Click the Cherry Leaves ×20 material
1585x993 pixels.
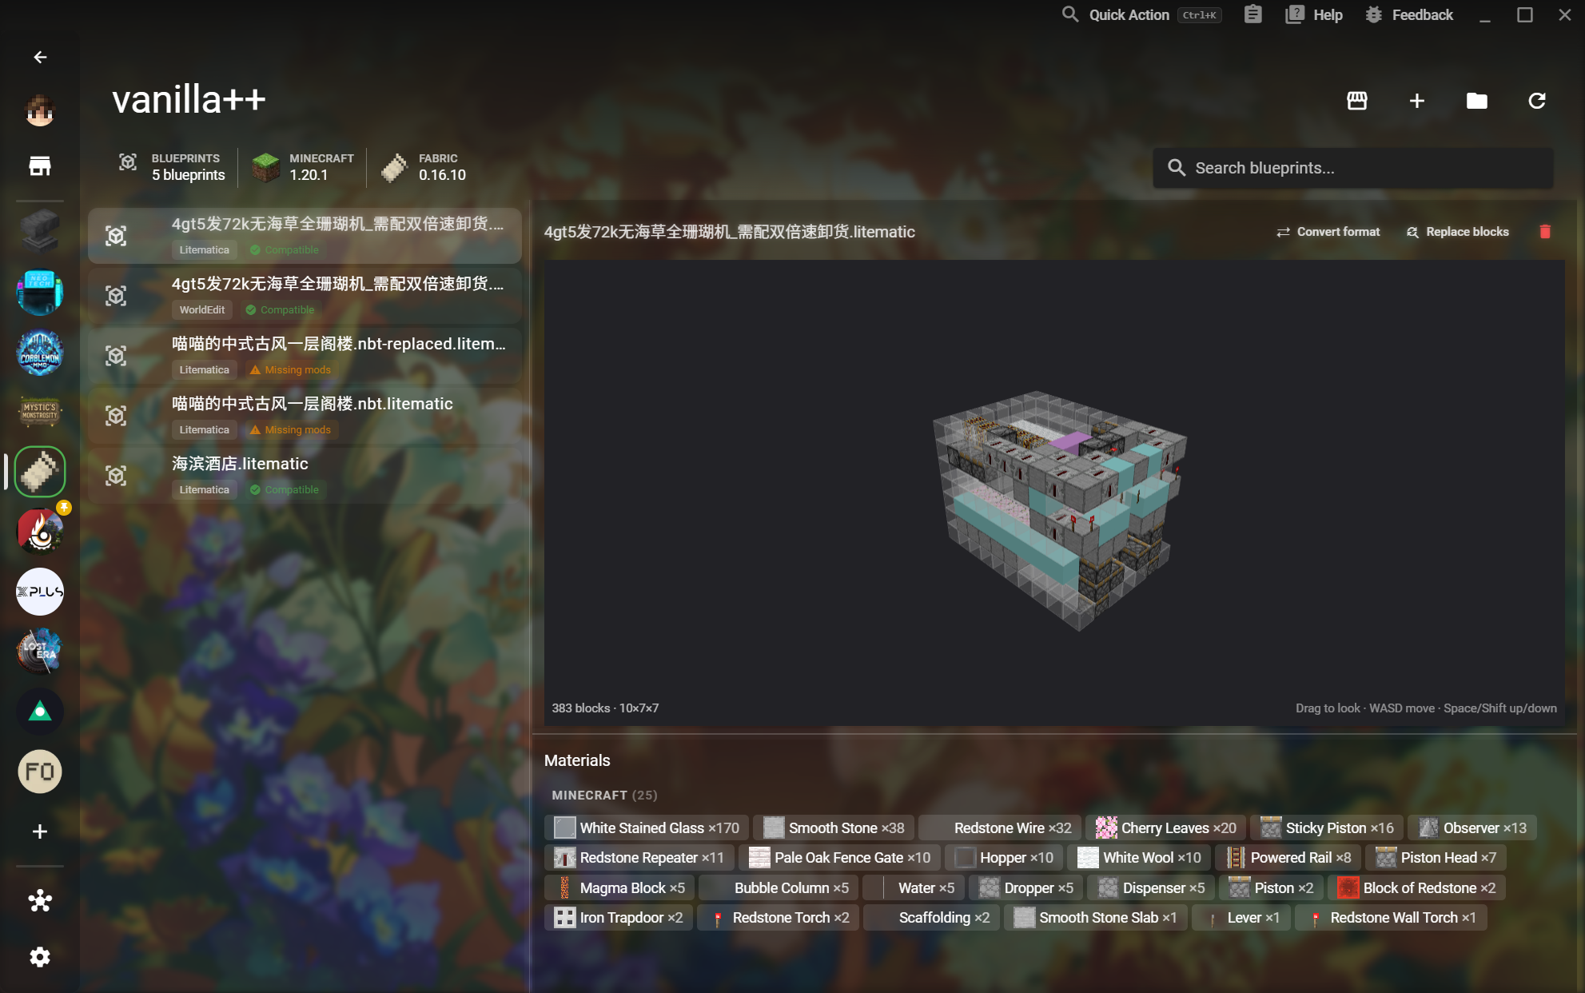pyautogui.click(x=1165, y=827)
